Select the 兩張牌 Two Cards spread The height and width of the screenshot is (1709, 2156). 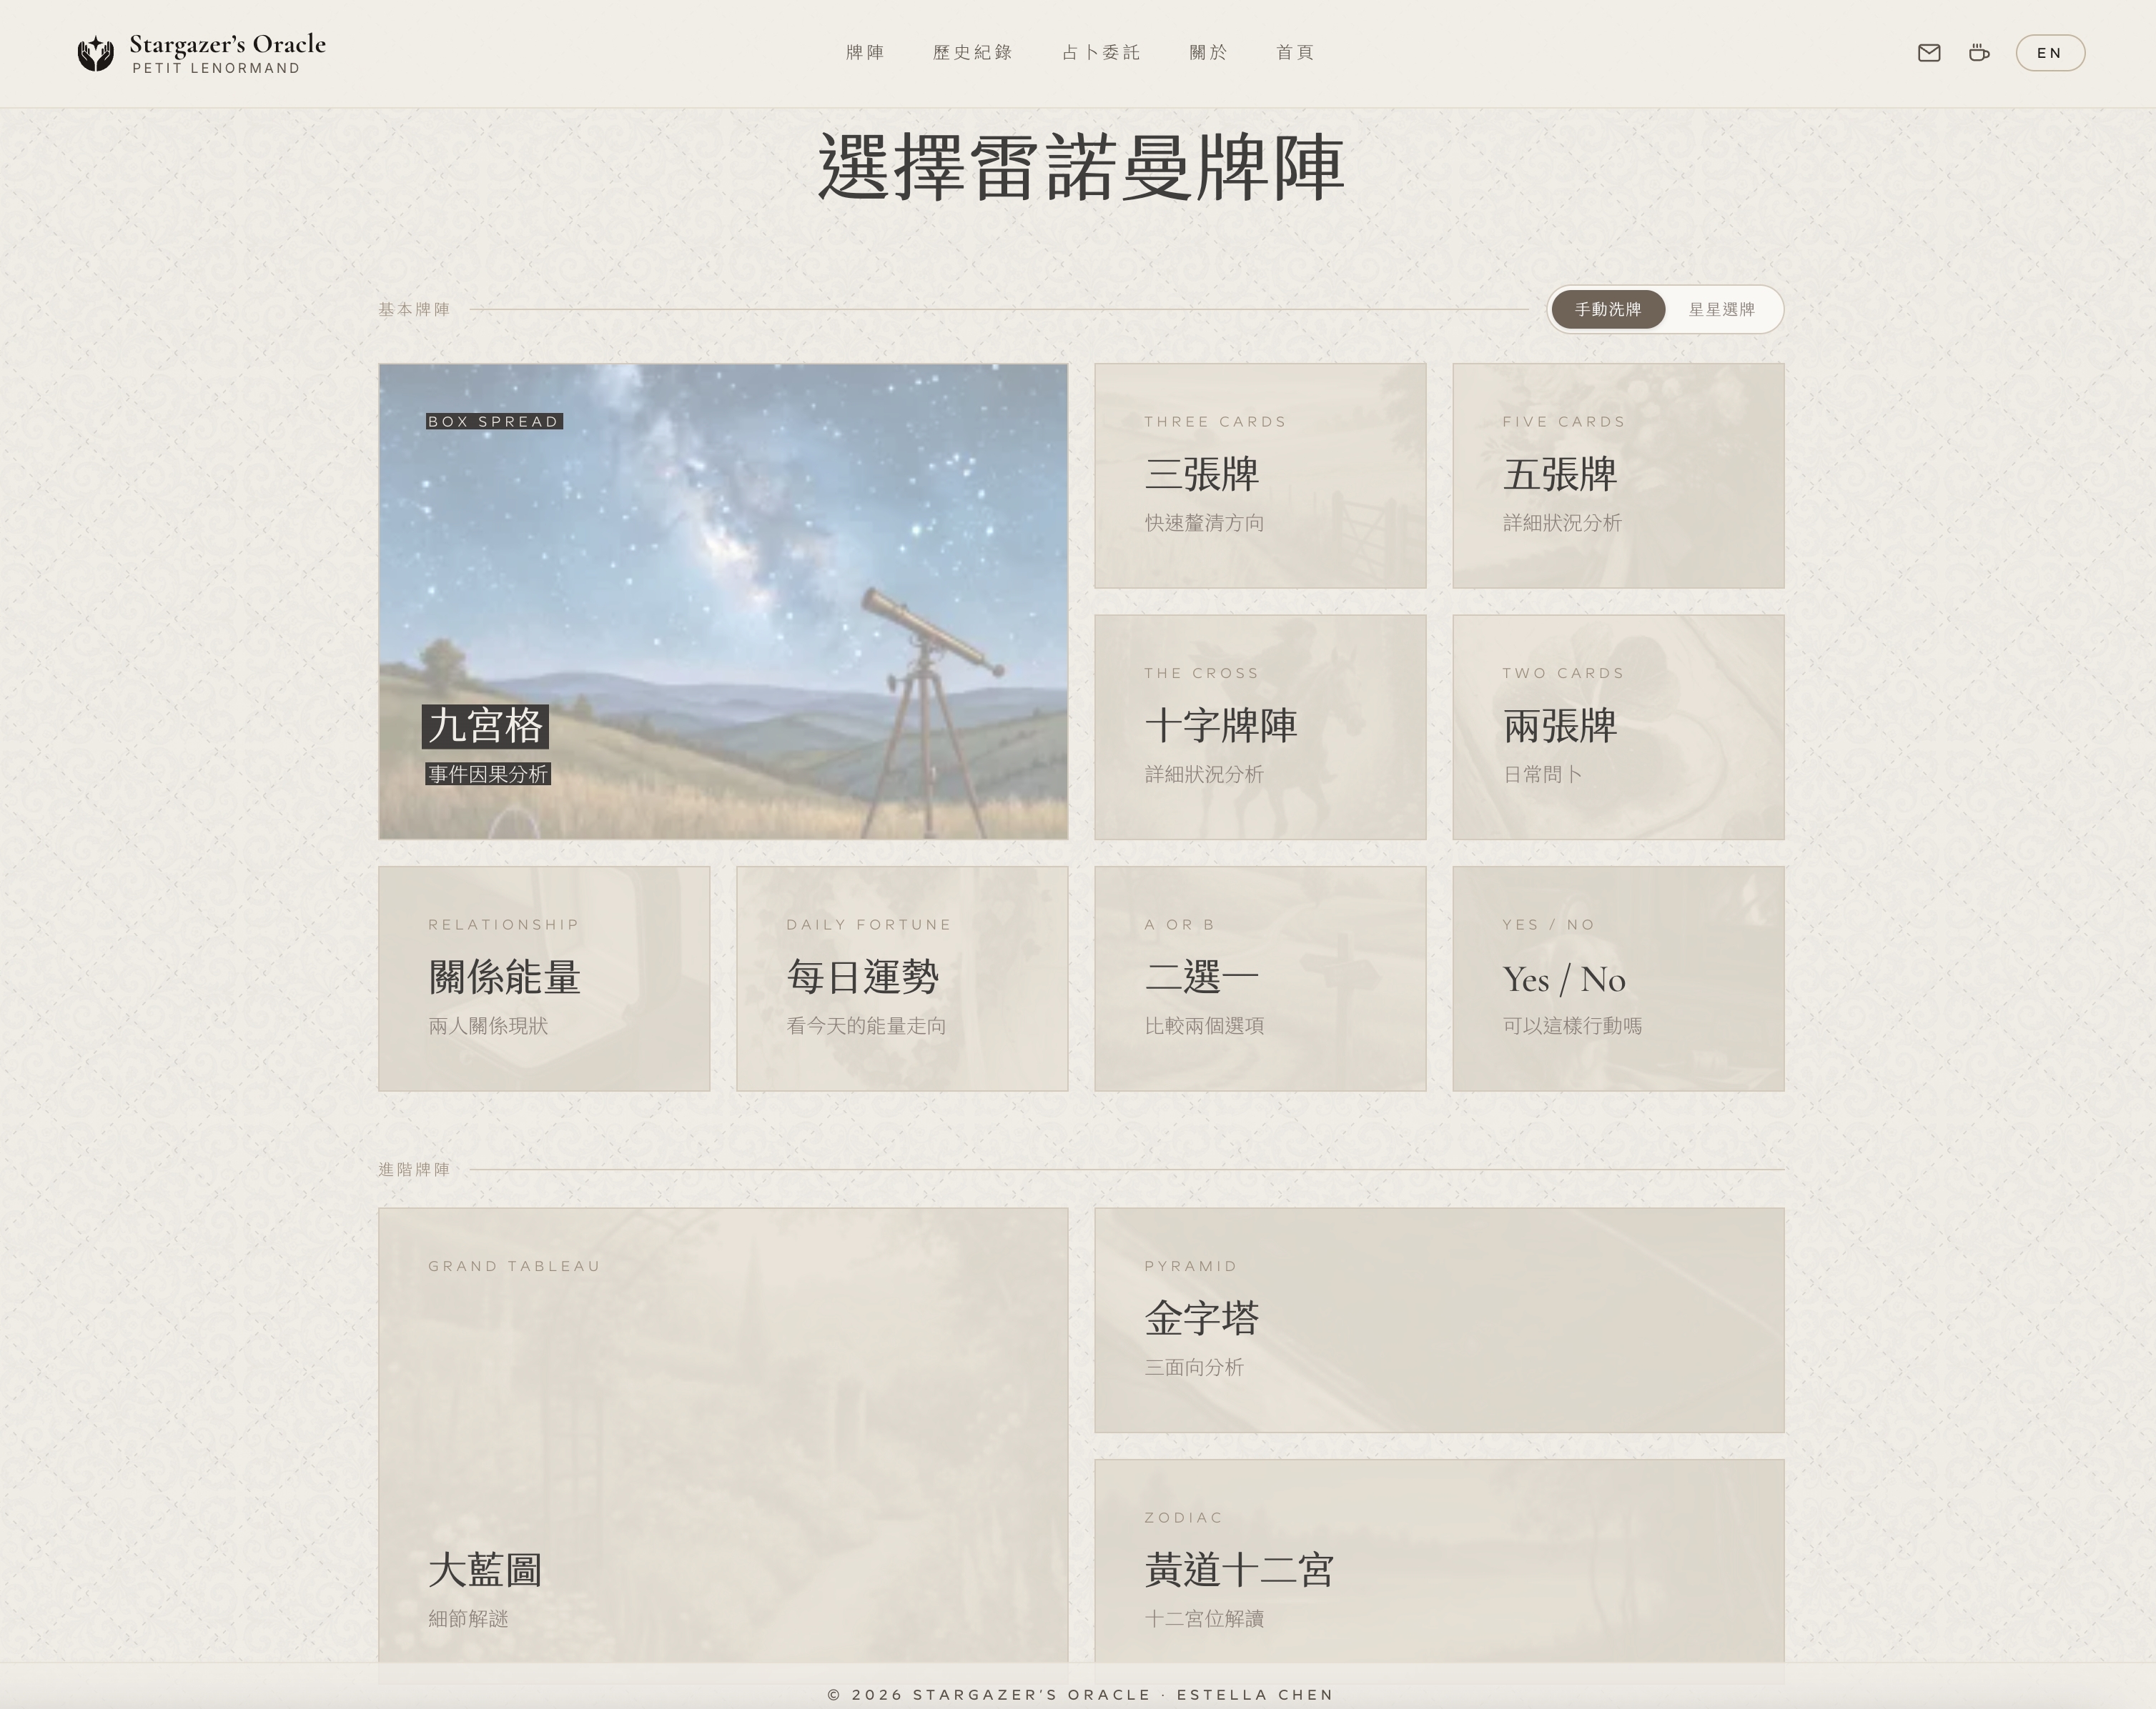[x=1618, y=727]
